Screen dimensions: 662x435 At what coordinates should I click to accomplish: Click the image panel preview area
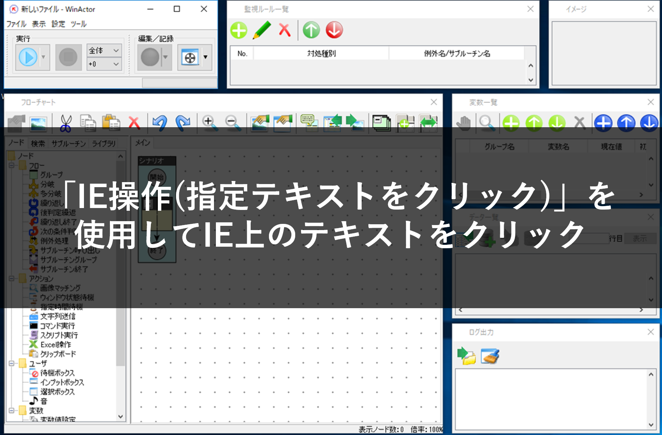[x=604, y=53]
